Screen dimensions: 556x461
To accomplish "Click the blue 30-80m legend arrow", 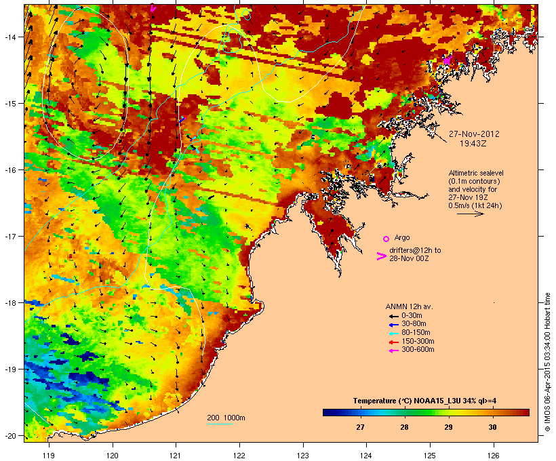I will tap(393, 325).
